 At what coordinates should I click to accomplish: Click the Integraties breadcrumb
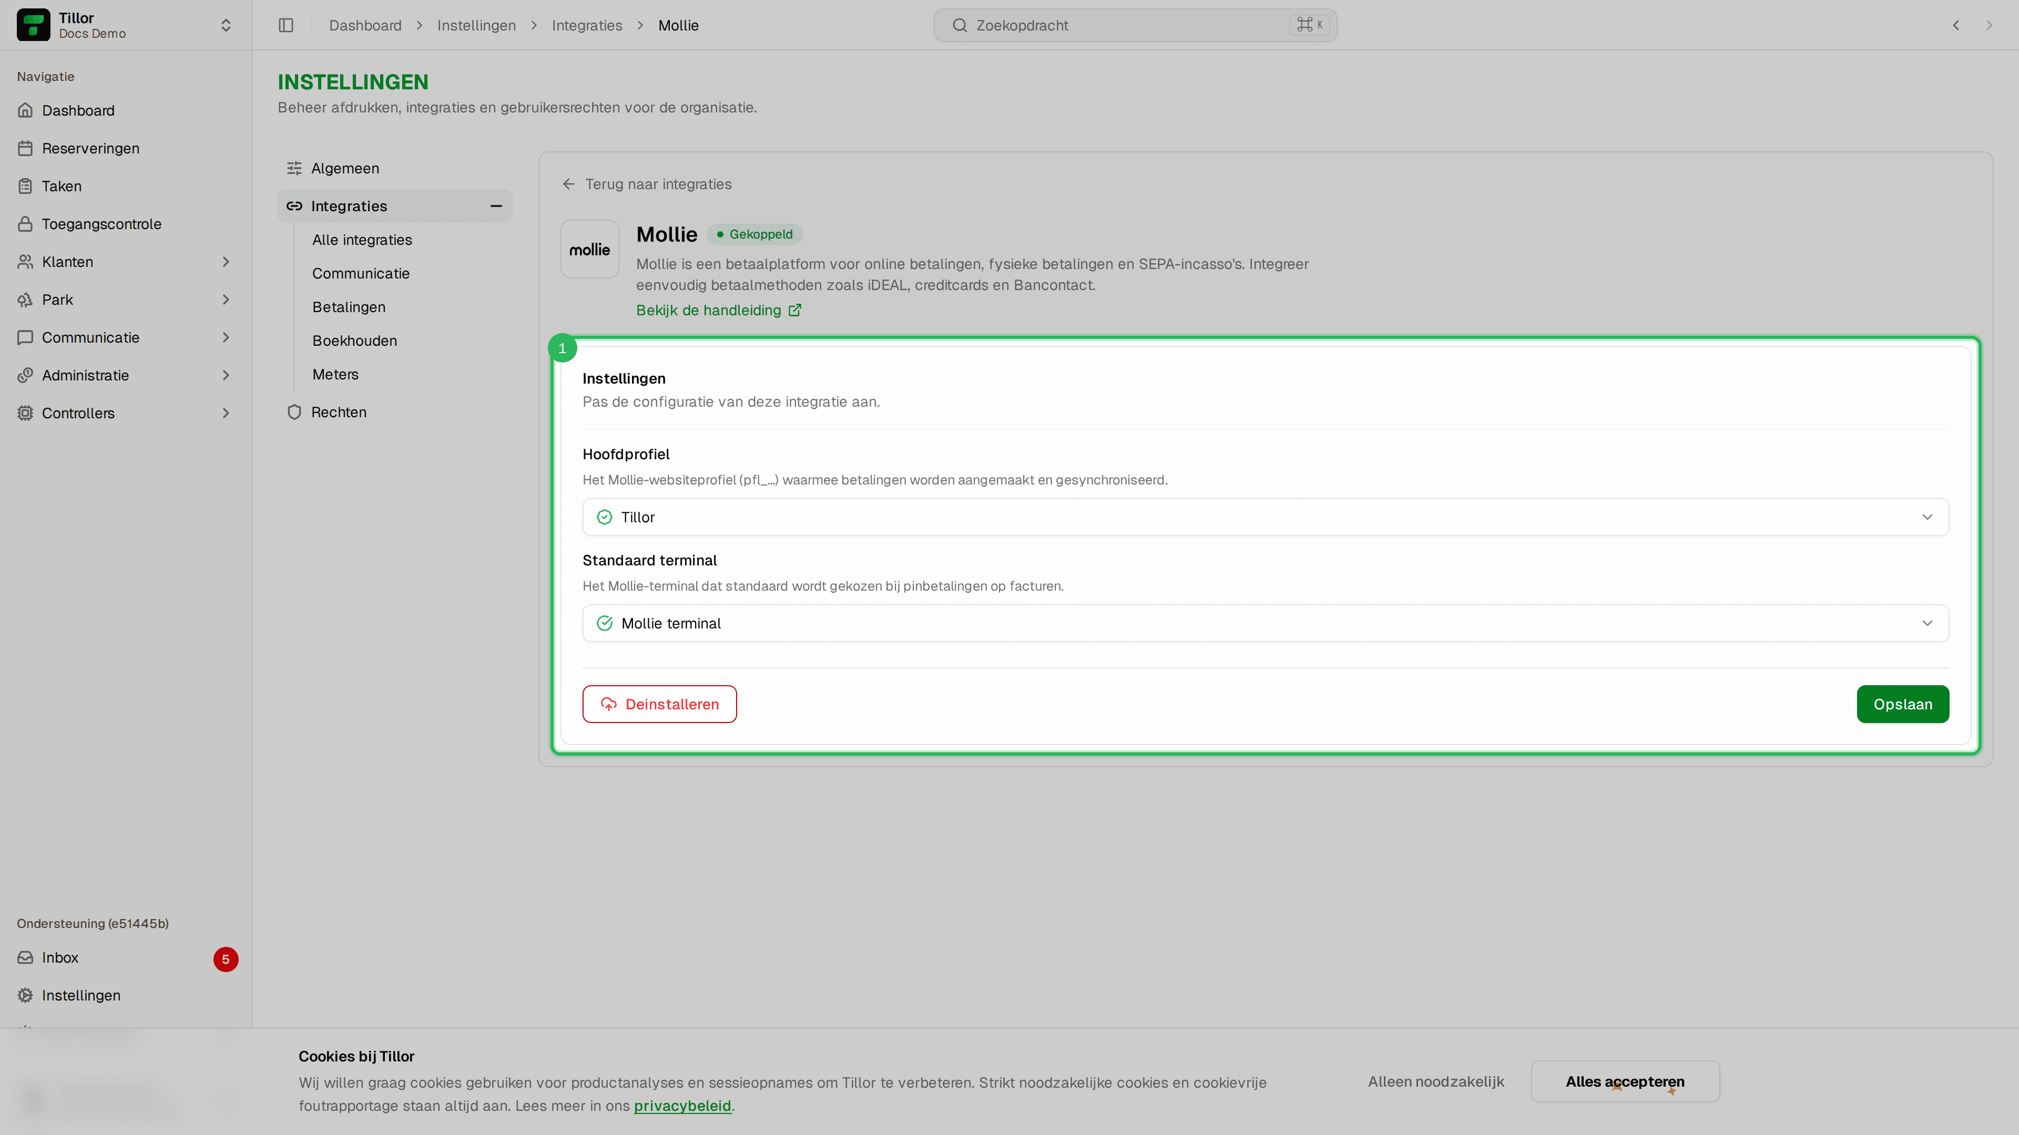[x=587, y=25]
